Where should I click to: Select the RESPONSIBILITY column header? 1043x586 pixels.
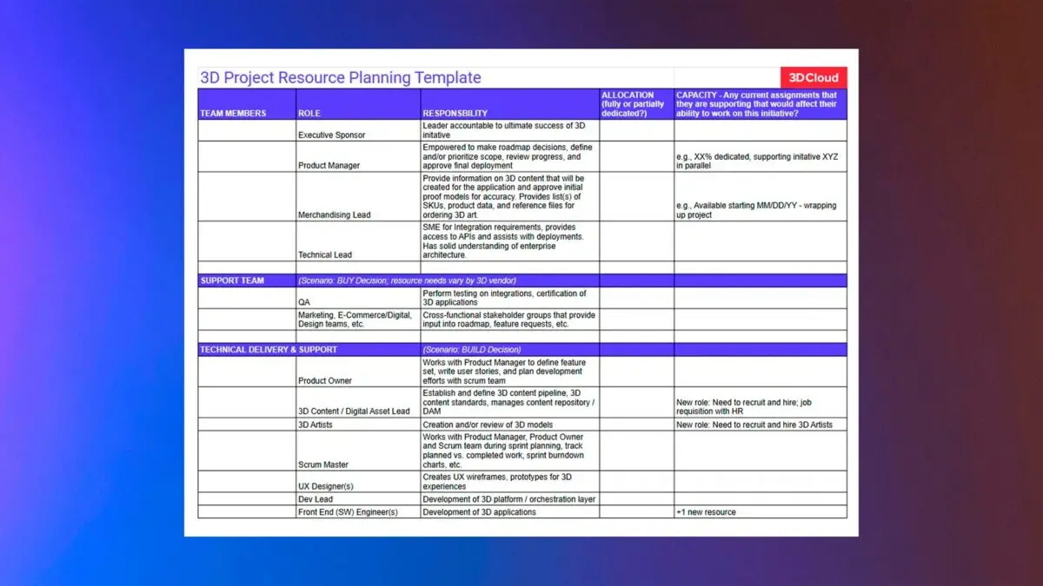pos(510,104)
